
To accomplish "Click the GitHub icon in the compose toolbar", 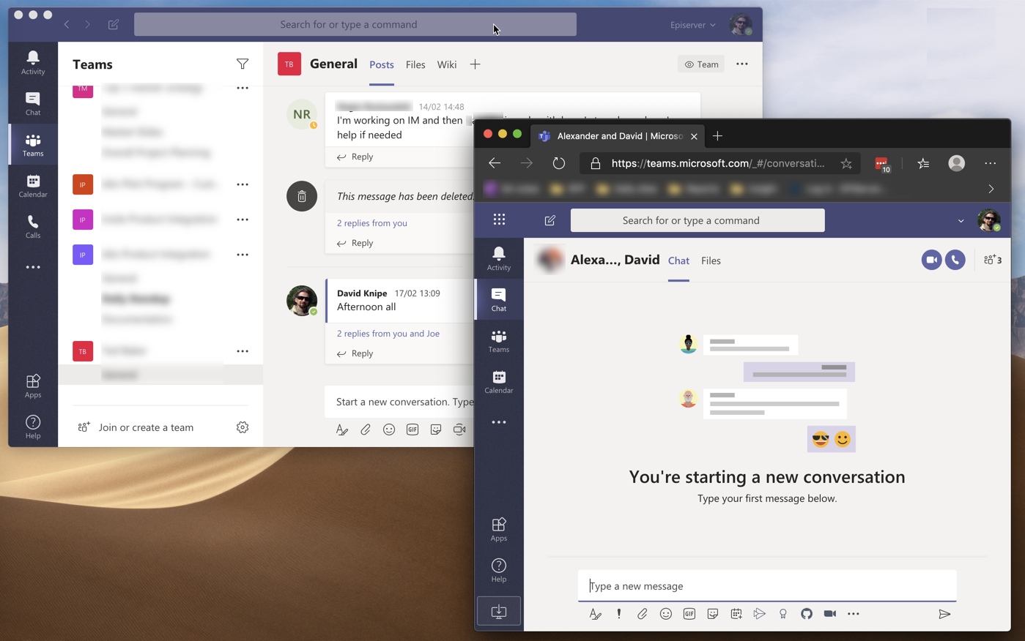I will coord(806,614).
